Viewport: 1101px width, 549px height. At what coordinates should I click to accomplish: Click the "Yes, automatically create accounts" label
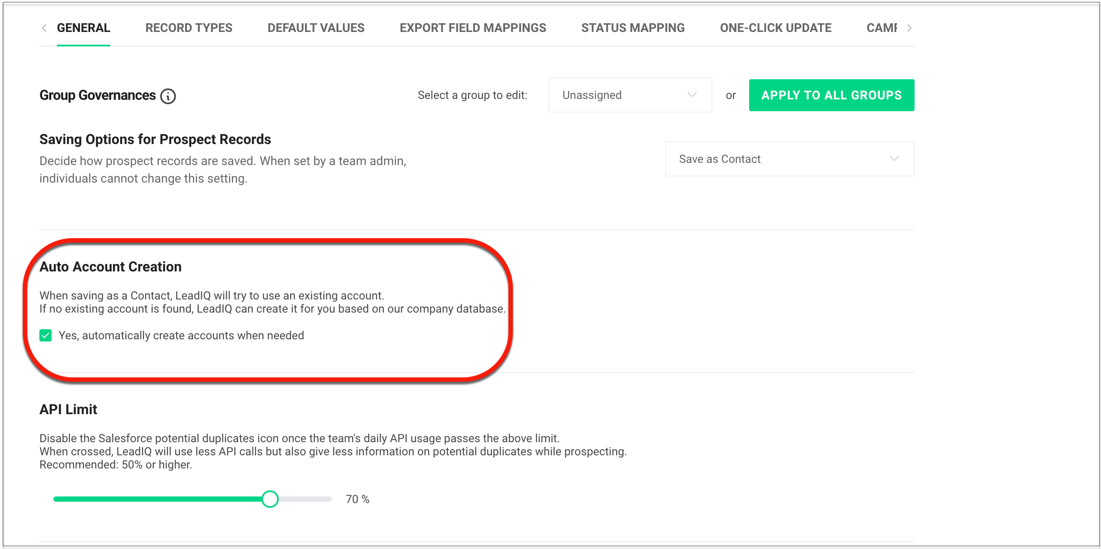coord(181,335)
